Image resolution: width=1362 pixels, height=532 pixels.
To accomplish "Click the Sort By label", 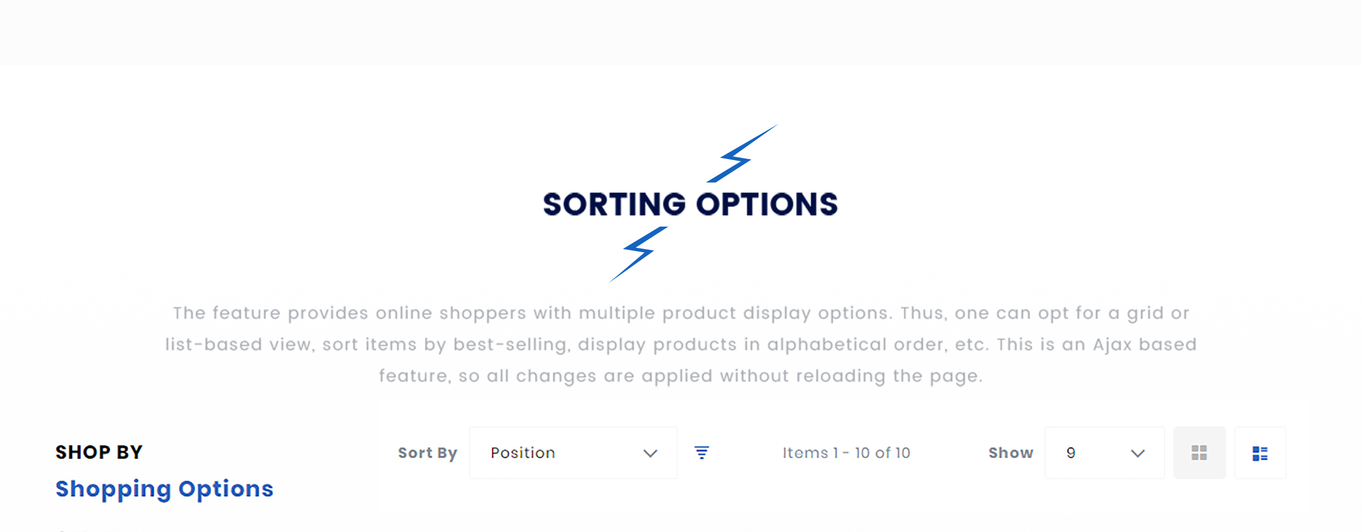I will point(428,453).
